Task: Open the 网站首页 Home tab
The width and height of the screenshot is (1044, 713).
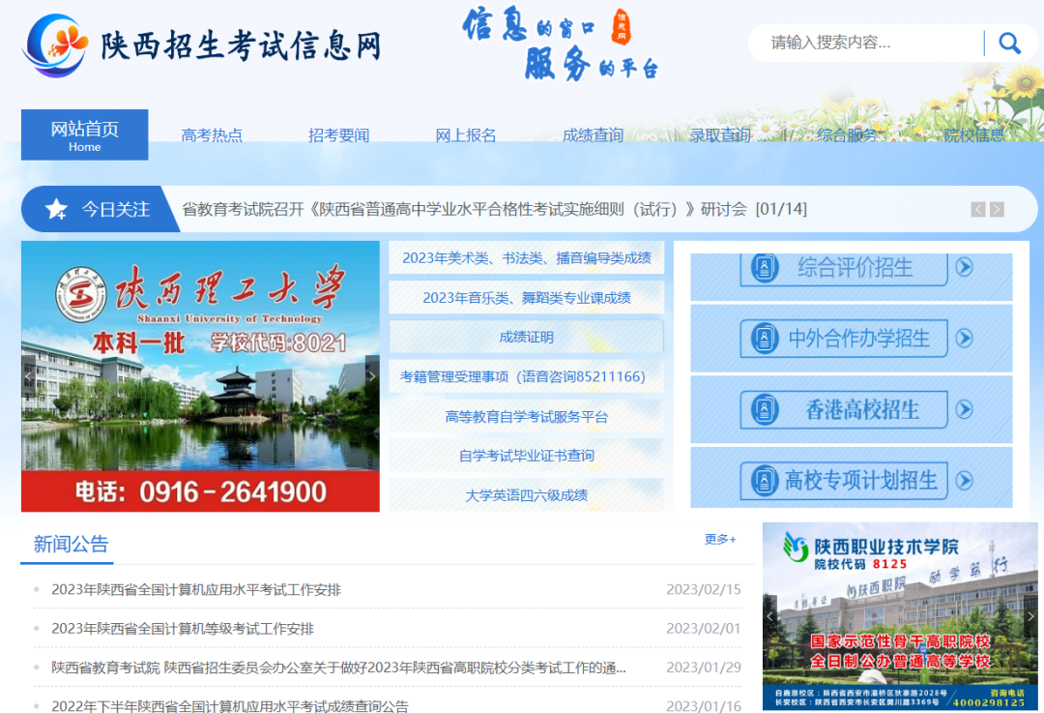Action: coord(84,134)
